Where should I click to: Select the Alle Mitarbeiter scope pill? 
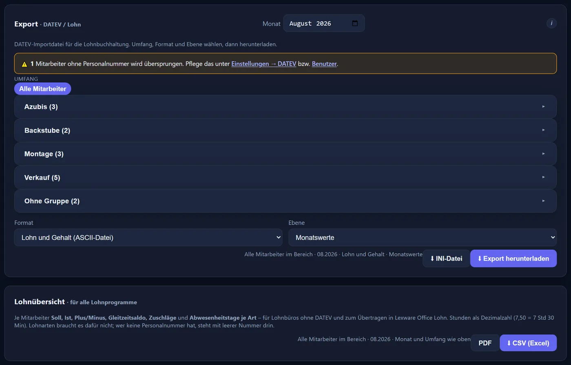coord(43,88)
